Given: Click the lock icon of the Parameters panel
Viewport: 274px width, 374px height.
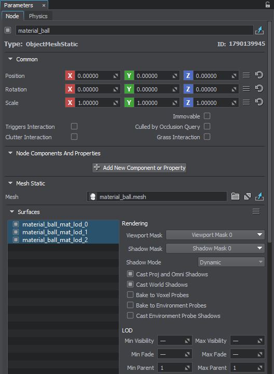Looking at the screenshot, I should [268, 5].
